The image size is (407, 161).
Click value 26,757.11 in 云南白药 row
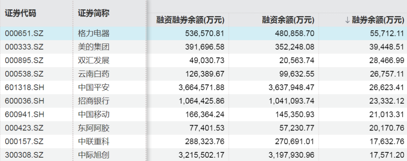pyautogui.click(x=387, y=74)
